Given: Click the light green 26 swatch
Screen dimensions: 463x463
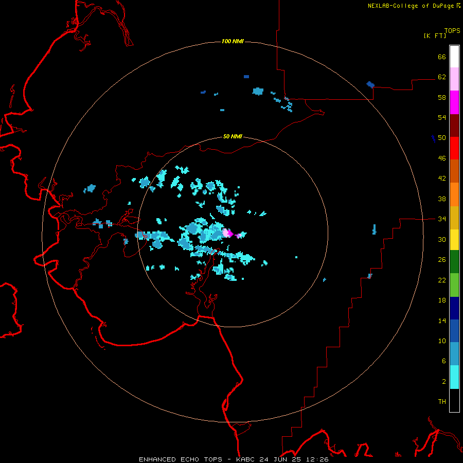Looking at the screenshot, I should coord(454,285).
